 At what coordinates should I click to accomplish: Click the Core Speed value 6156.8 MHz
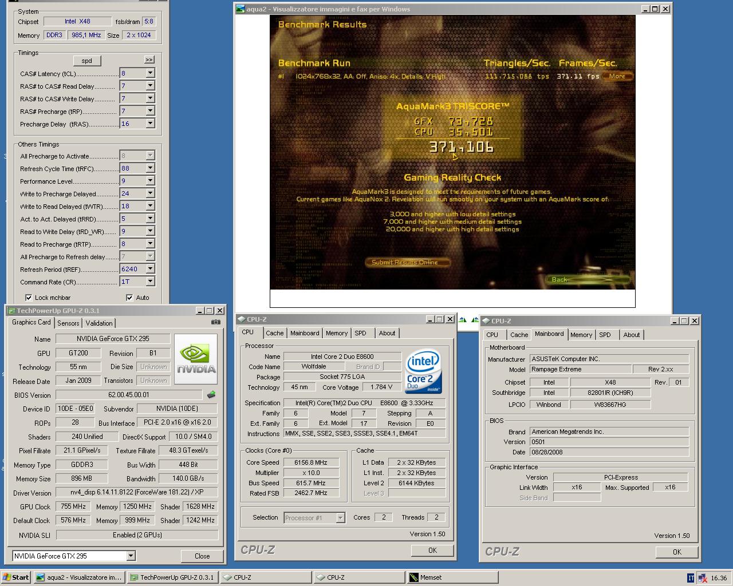[311, 462]
